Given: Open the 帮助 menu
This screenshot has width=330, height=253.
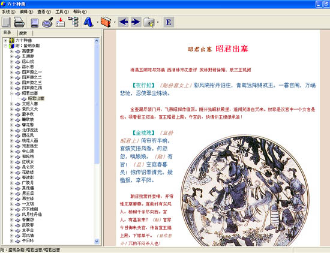Looking at the screenshot, I should (x=80, y=12).
